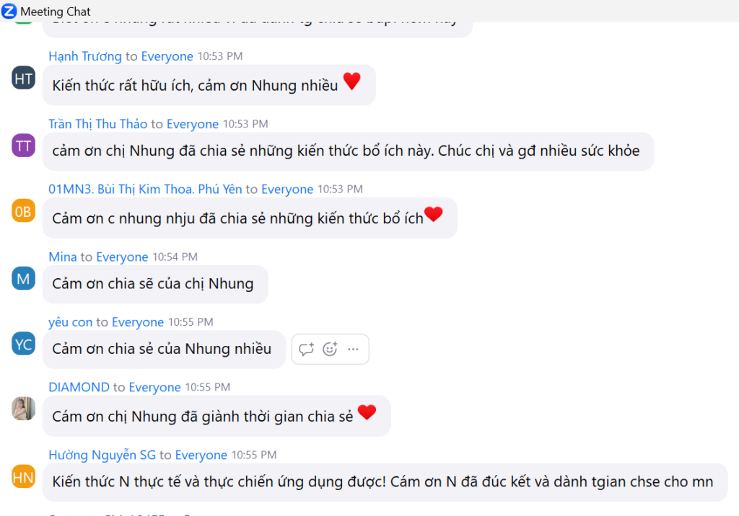Click the Zoom logo in the title bar
The image size is (739, 516).
click(9, 11)
